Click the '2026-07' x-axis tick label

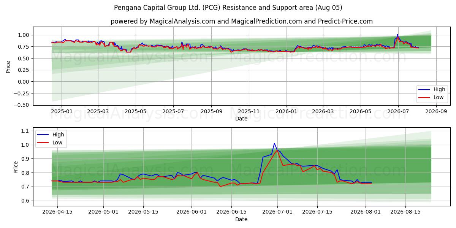tap(398, 112)
